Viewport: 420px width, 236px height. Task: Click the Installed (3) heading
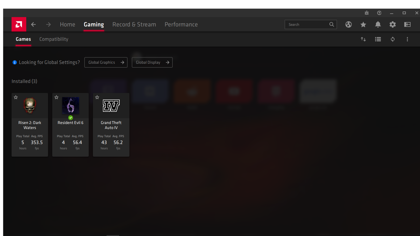pos(24,81)
